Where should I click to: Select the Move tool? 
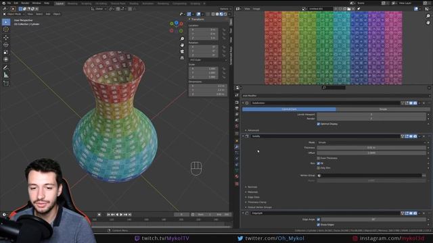(6, 38)
